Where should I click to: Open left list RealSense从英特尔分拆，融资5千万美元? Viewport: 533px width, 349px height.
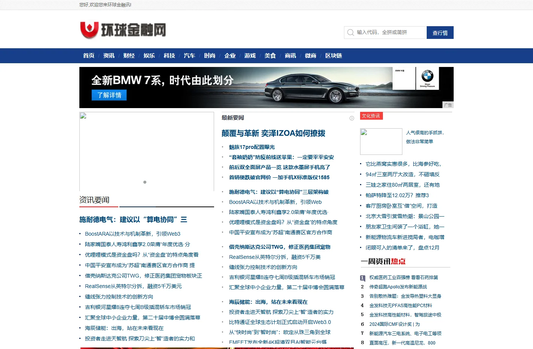[133, 286]
